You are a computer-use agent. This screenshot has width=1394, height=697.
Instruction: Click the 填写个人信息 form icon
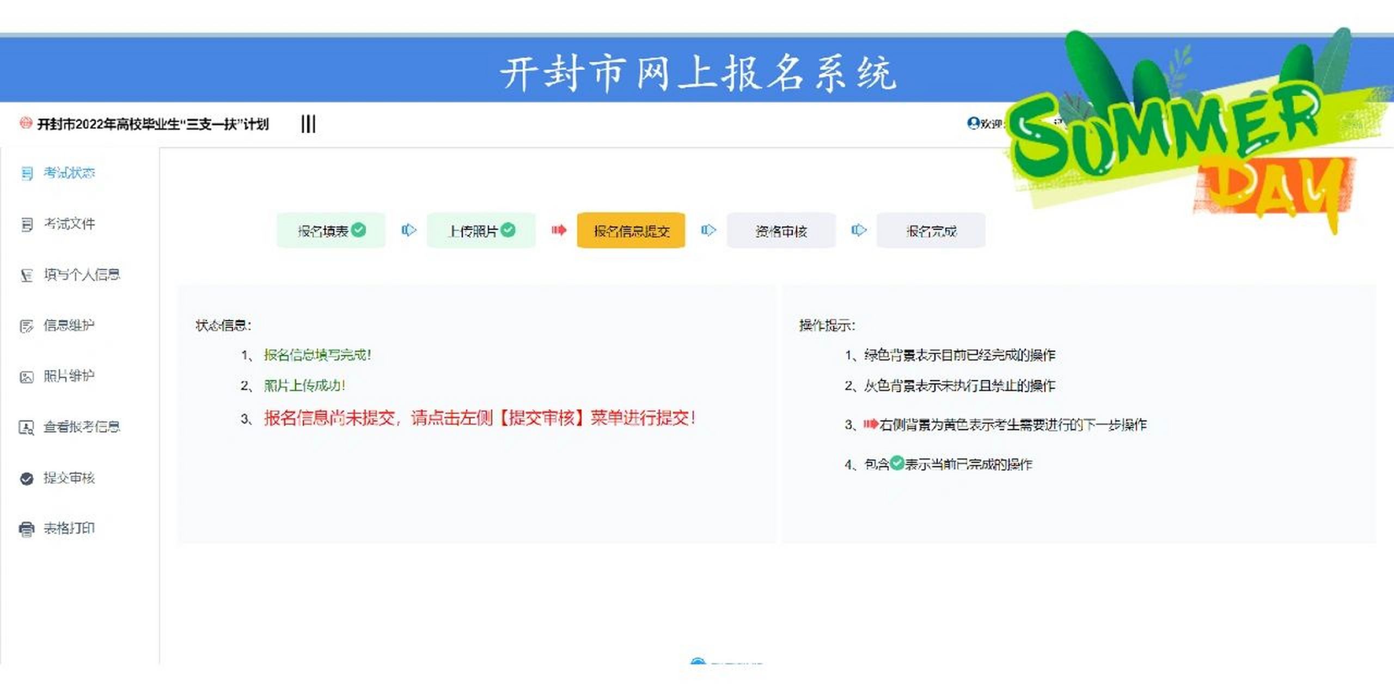click(26, 276)
